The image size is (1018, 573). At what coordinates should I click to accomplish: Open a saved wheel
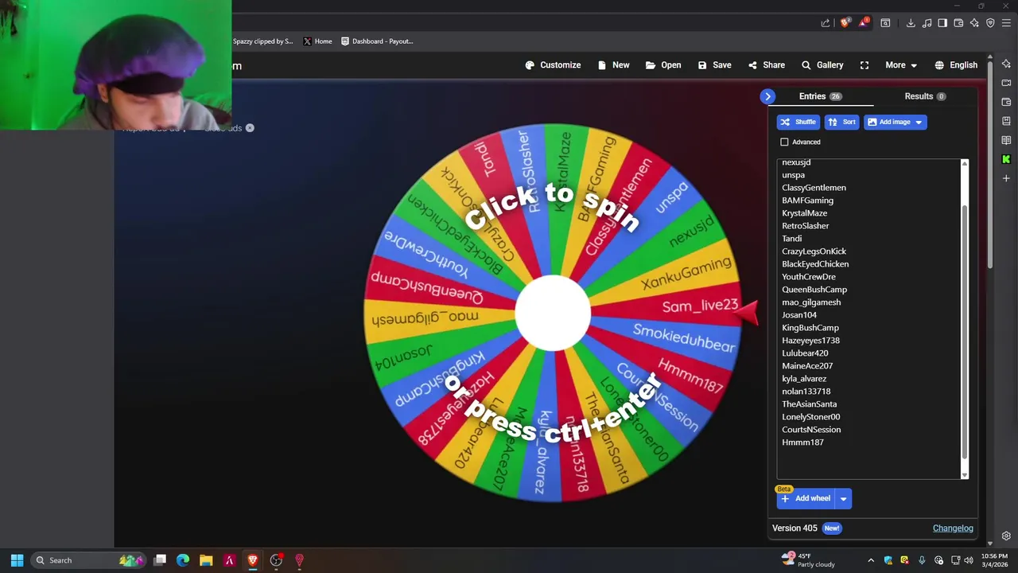(x=663, y=65)
